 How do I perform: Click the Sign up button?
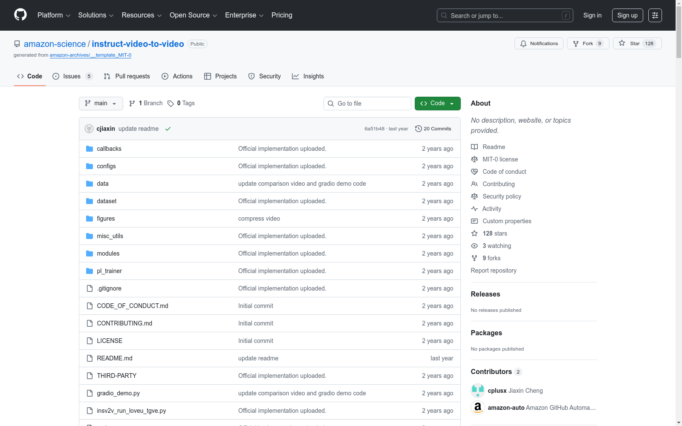(x=627, y=15)
